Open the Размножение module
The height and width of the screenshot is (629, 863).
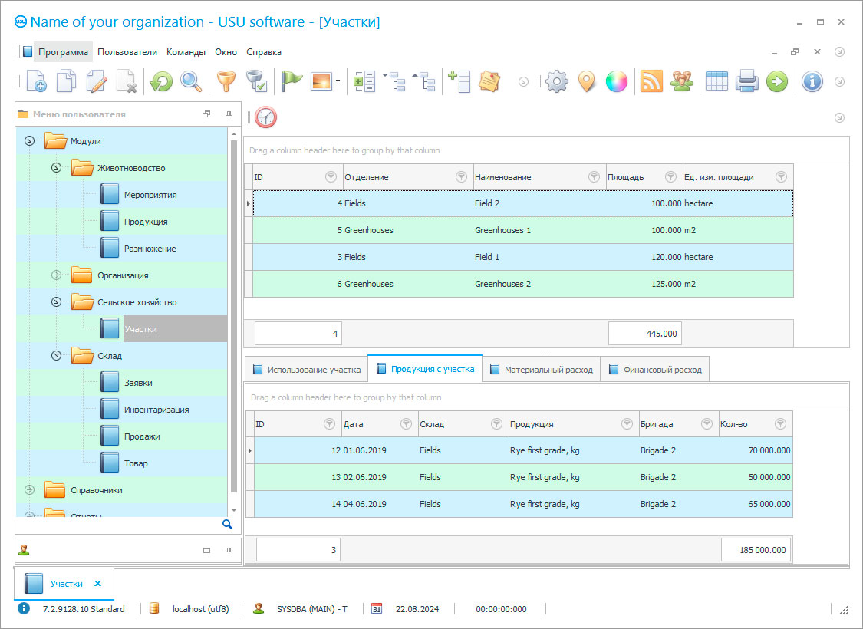[150, 249]
